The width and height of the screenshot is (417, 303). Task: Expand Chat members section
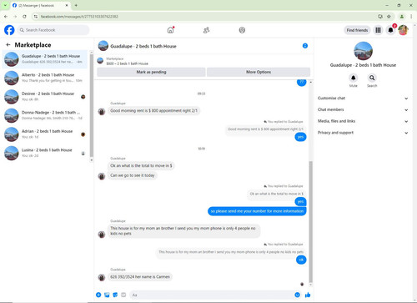[x=363, y=109]
